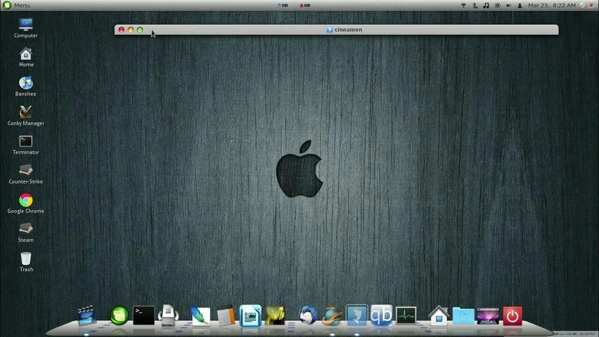
Task: Maximize the cinnamon window with green button
Action: pyautogui.click(x=140, y=30)
